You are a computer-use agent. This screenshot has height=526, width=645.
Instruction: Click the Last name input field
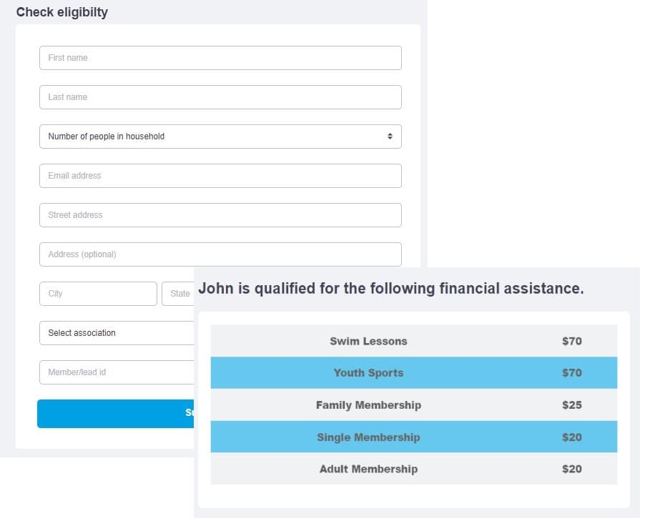coord(220,96)
